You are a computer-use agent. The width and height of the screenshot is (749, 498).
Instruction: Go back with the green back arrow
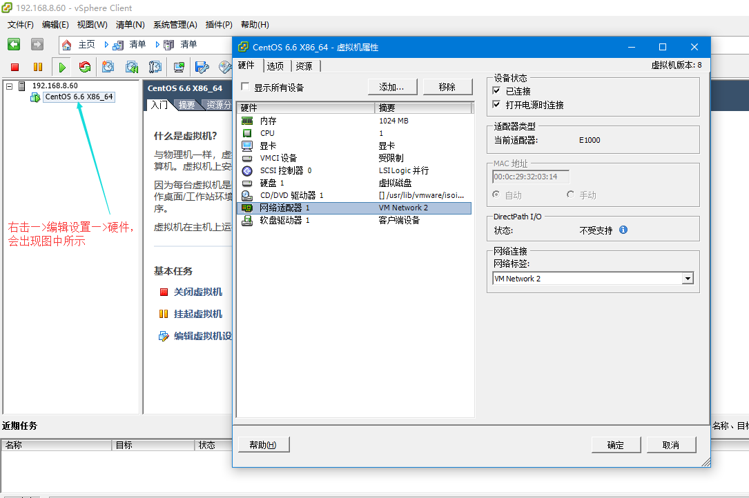pyautogui.click(x=14, y=44)
